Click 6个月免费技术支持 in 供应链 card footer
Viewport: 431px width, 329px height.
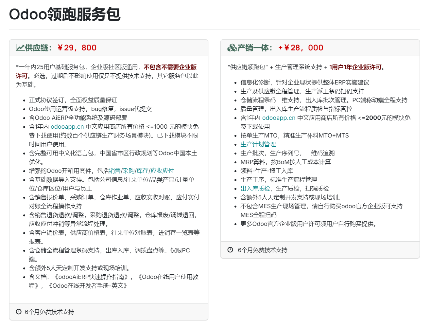point(49,312)
